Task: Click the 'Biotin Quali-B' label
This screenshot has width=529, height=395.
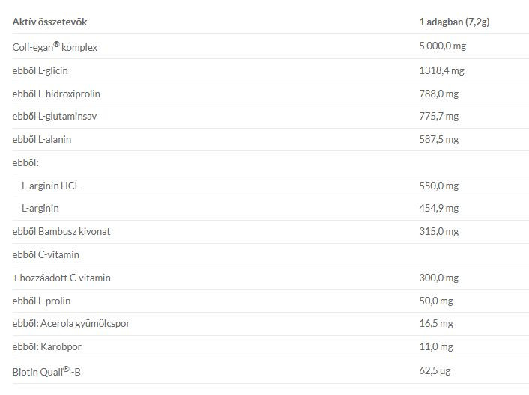Action: [46, 371]
